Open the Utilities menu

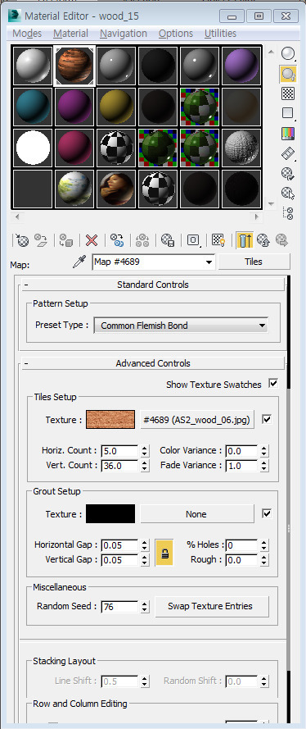pyautogui.click(x=220, y=34)
